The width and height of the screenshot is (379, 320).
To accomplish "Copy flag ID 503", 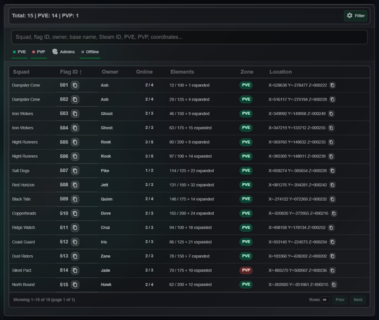I will (75, 114).
